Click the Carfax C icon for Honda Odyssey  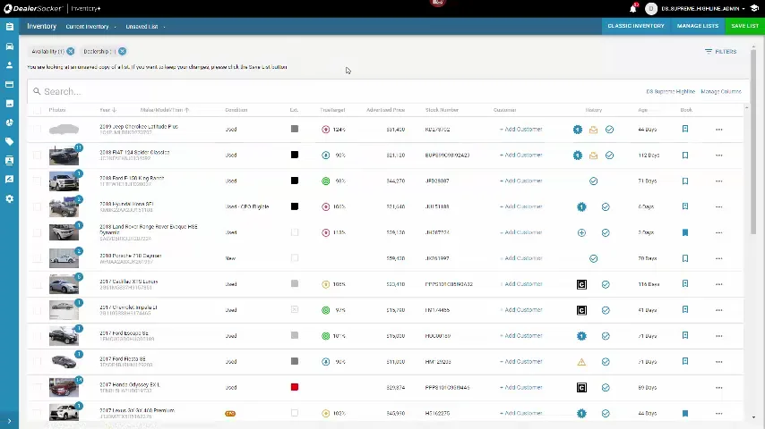point(581,388)
